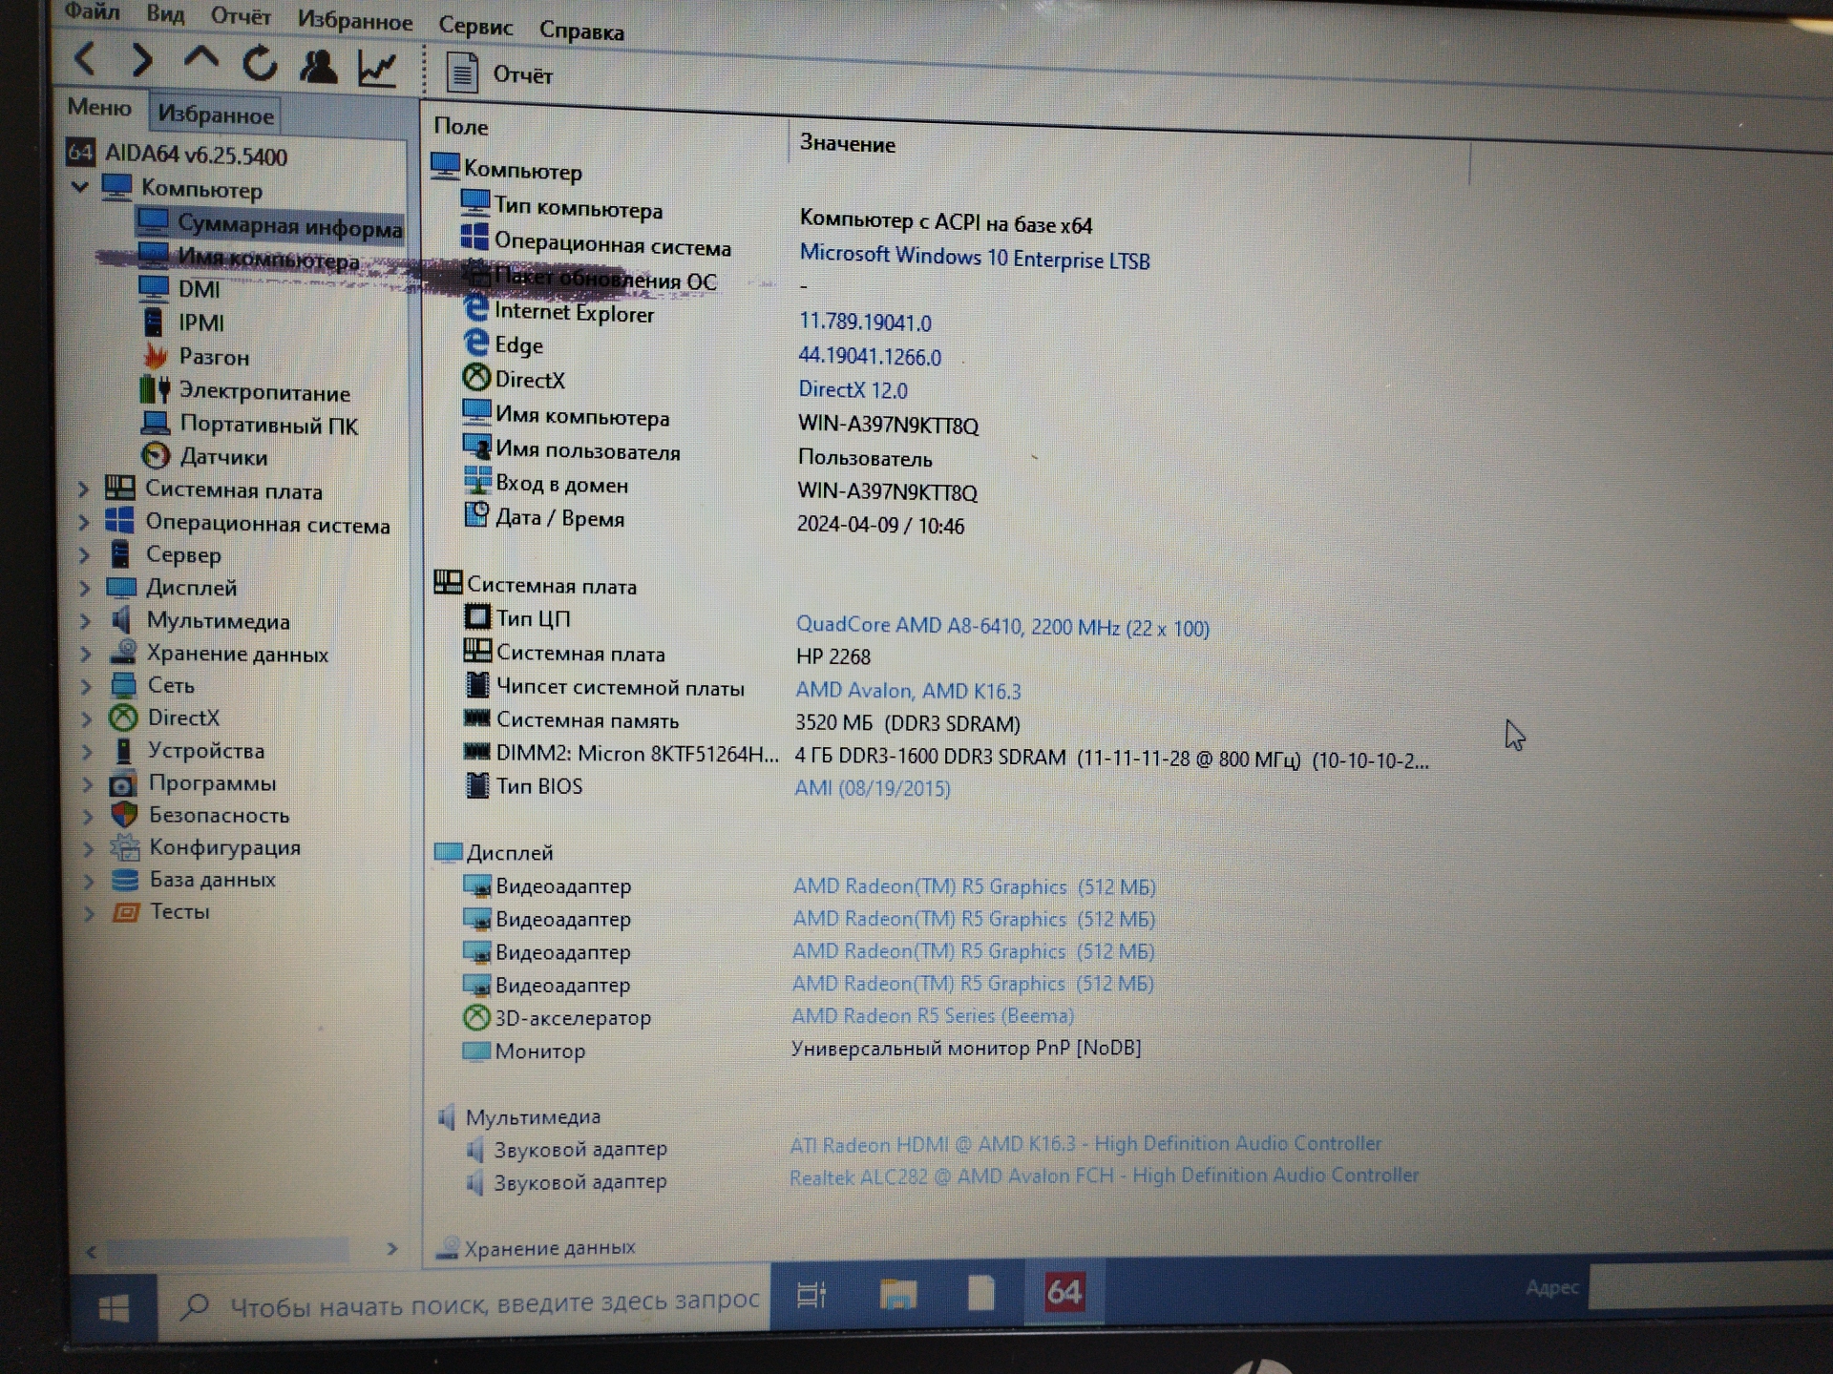1833x1374 pixels.
Task: Open the Вид menu
Action: (165, 13)
